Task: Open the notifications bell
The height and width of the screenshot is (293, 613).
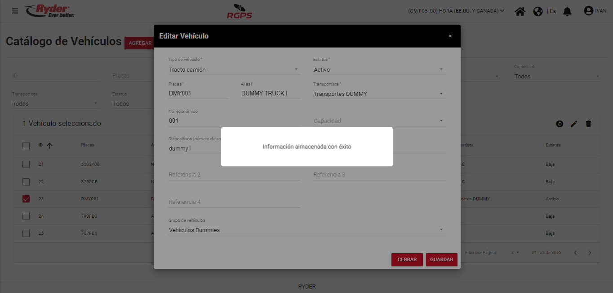Action: coord(567,11)
